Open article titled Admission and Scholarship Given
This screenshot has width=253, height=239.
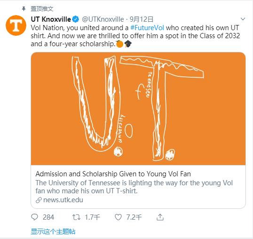[113, 174]
